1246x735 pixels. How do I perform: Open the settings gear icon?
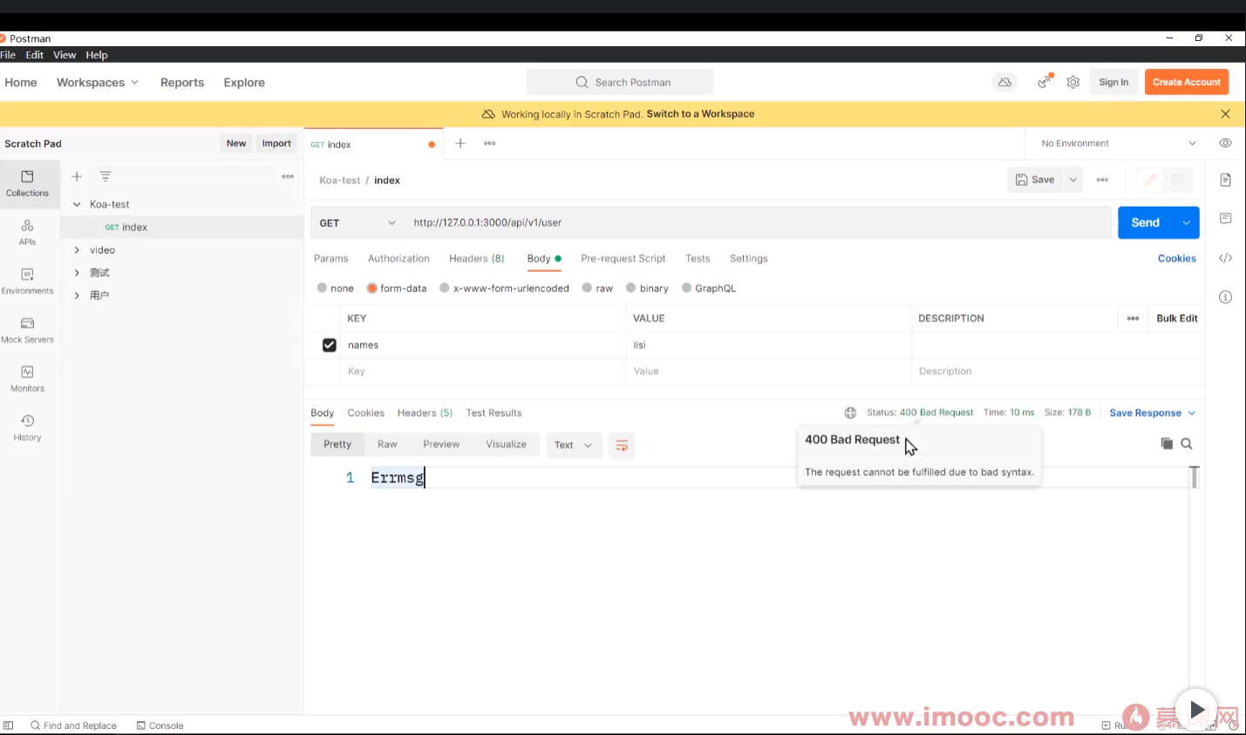tap(1073, 82)
